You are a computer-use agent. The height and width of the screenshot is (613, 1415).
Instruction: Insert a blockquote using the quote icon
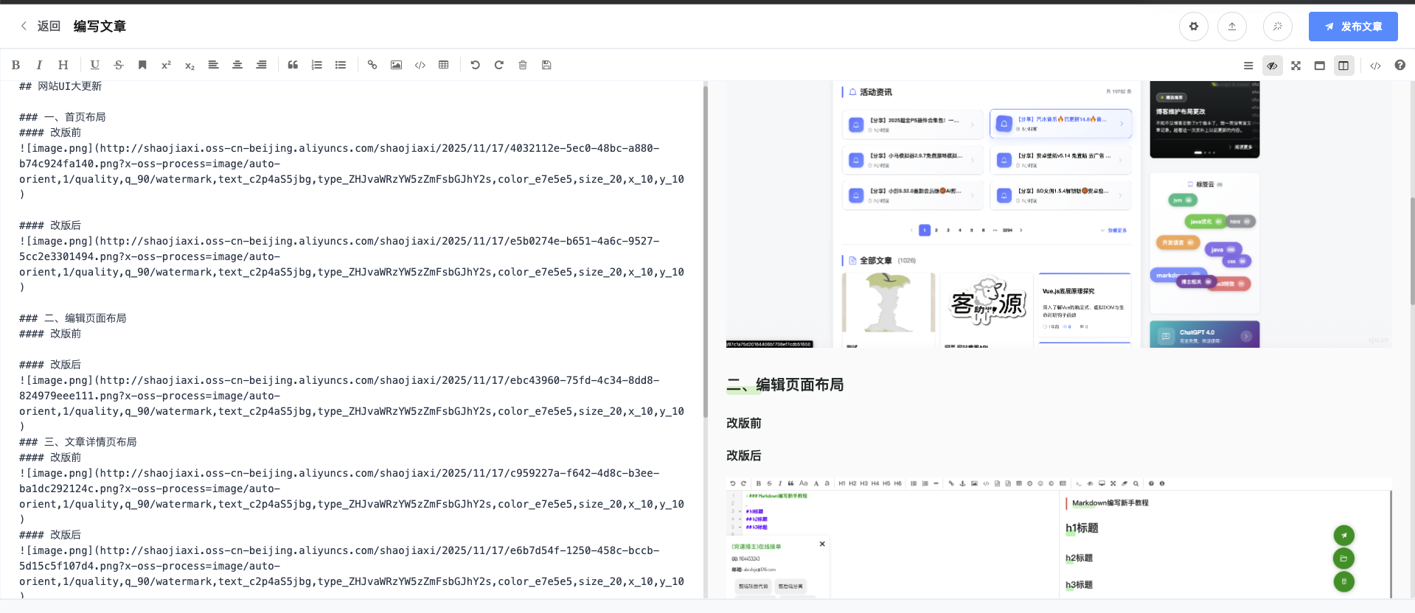click(293, 65)
